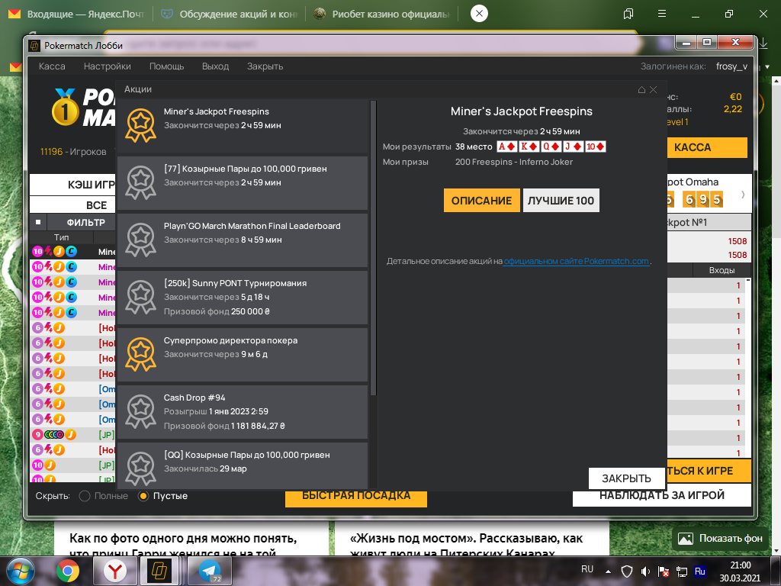
Task: Click Выход menu item
Action: click(215, 66)
